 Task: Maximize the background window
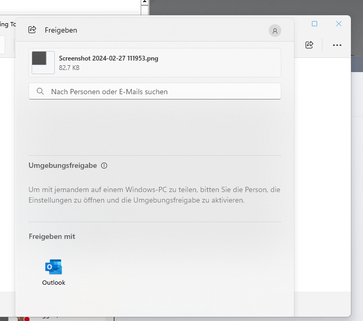point(315,24)
